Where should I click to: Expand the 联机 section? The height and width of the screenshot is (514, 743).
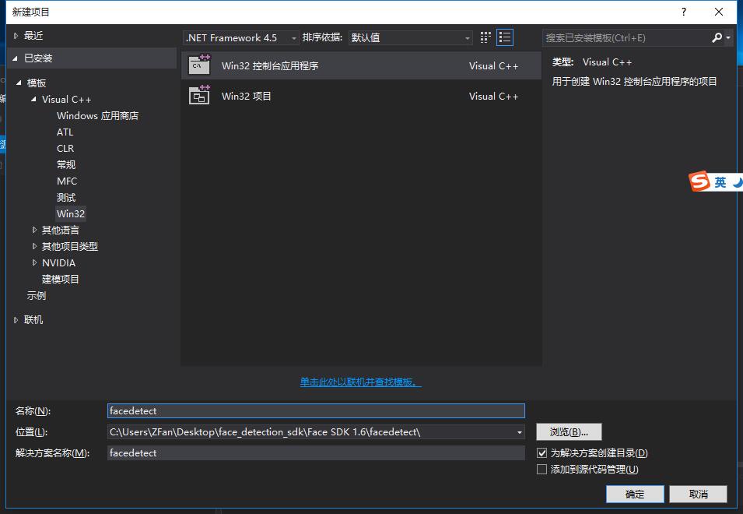coord(16,320)
